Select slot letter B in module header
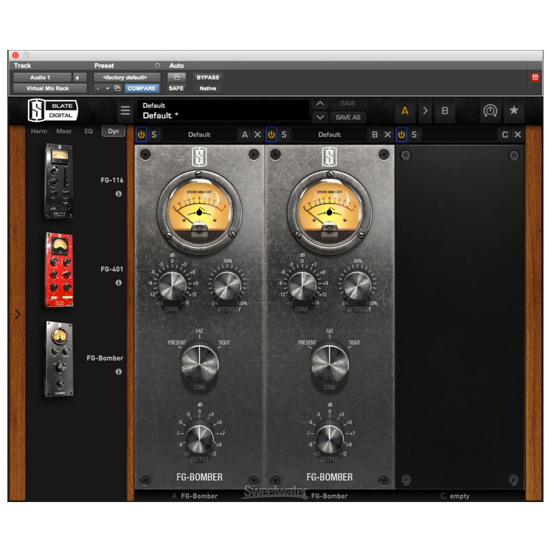Image resolution: width=549 pixels, height=549 pixels. coord(375,134)
